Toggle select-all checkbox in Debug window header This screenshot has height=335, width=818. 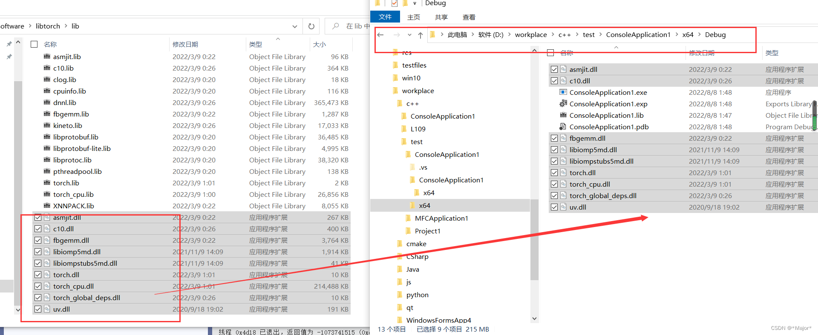[x=551, y=53]
